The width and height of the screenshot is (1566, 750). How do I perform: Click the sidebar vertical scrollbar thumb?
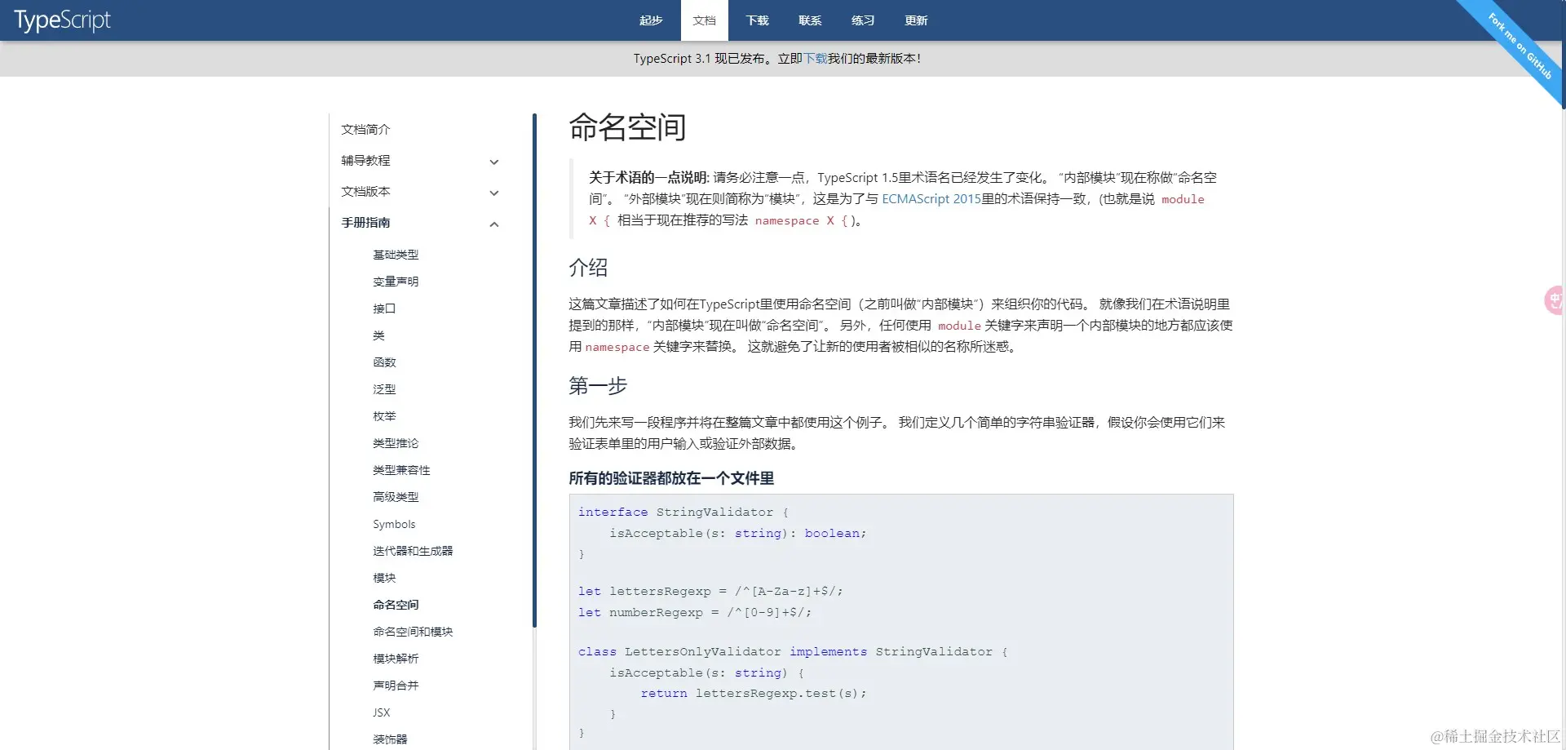(534, 370)
